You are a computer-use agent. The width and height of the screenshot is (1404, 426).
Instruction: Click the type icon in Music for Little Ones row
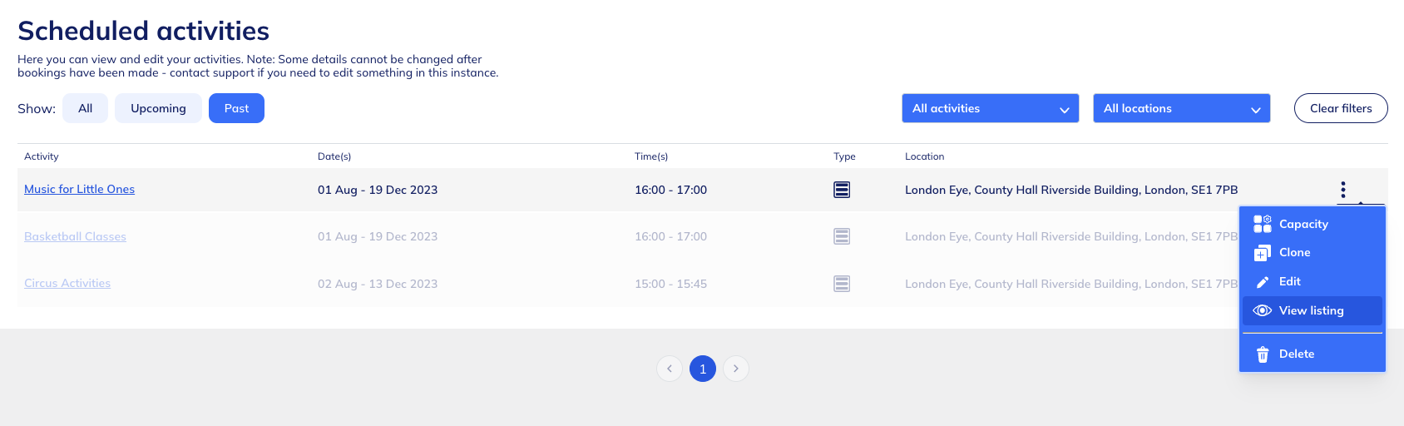point(842,190)
